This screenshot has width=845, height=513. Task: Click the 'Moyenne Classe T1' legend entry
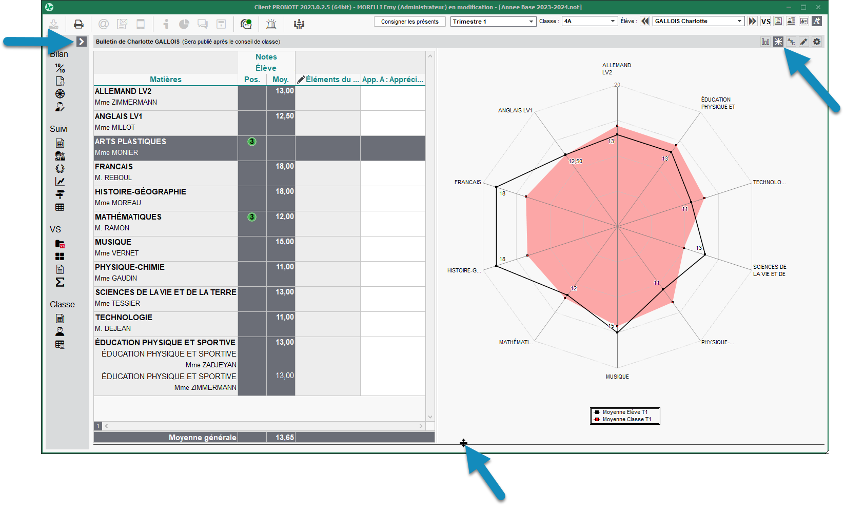coord(623,420)
